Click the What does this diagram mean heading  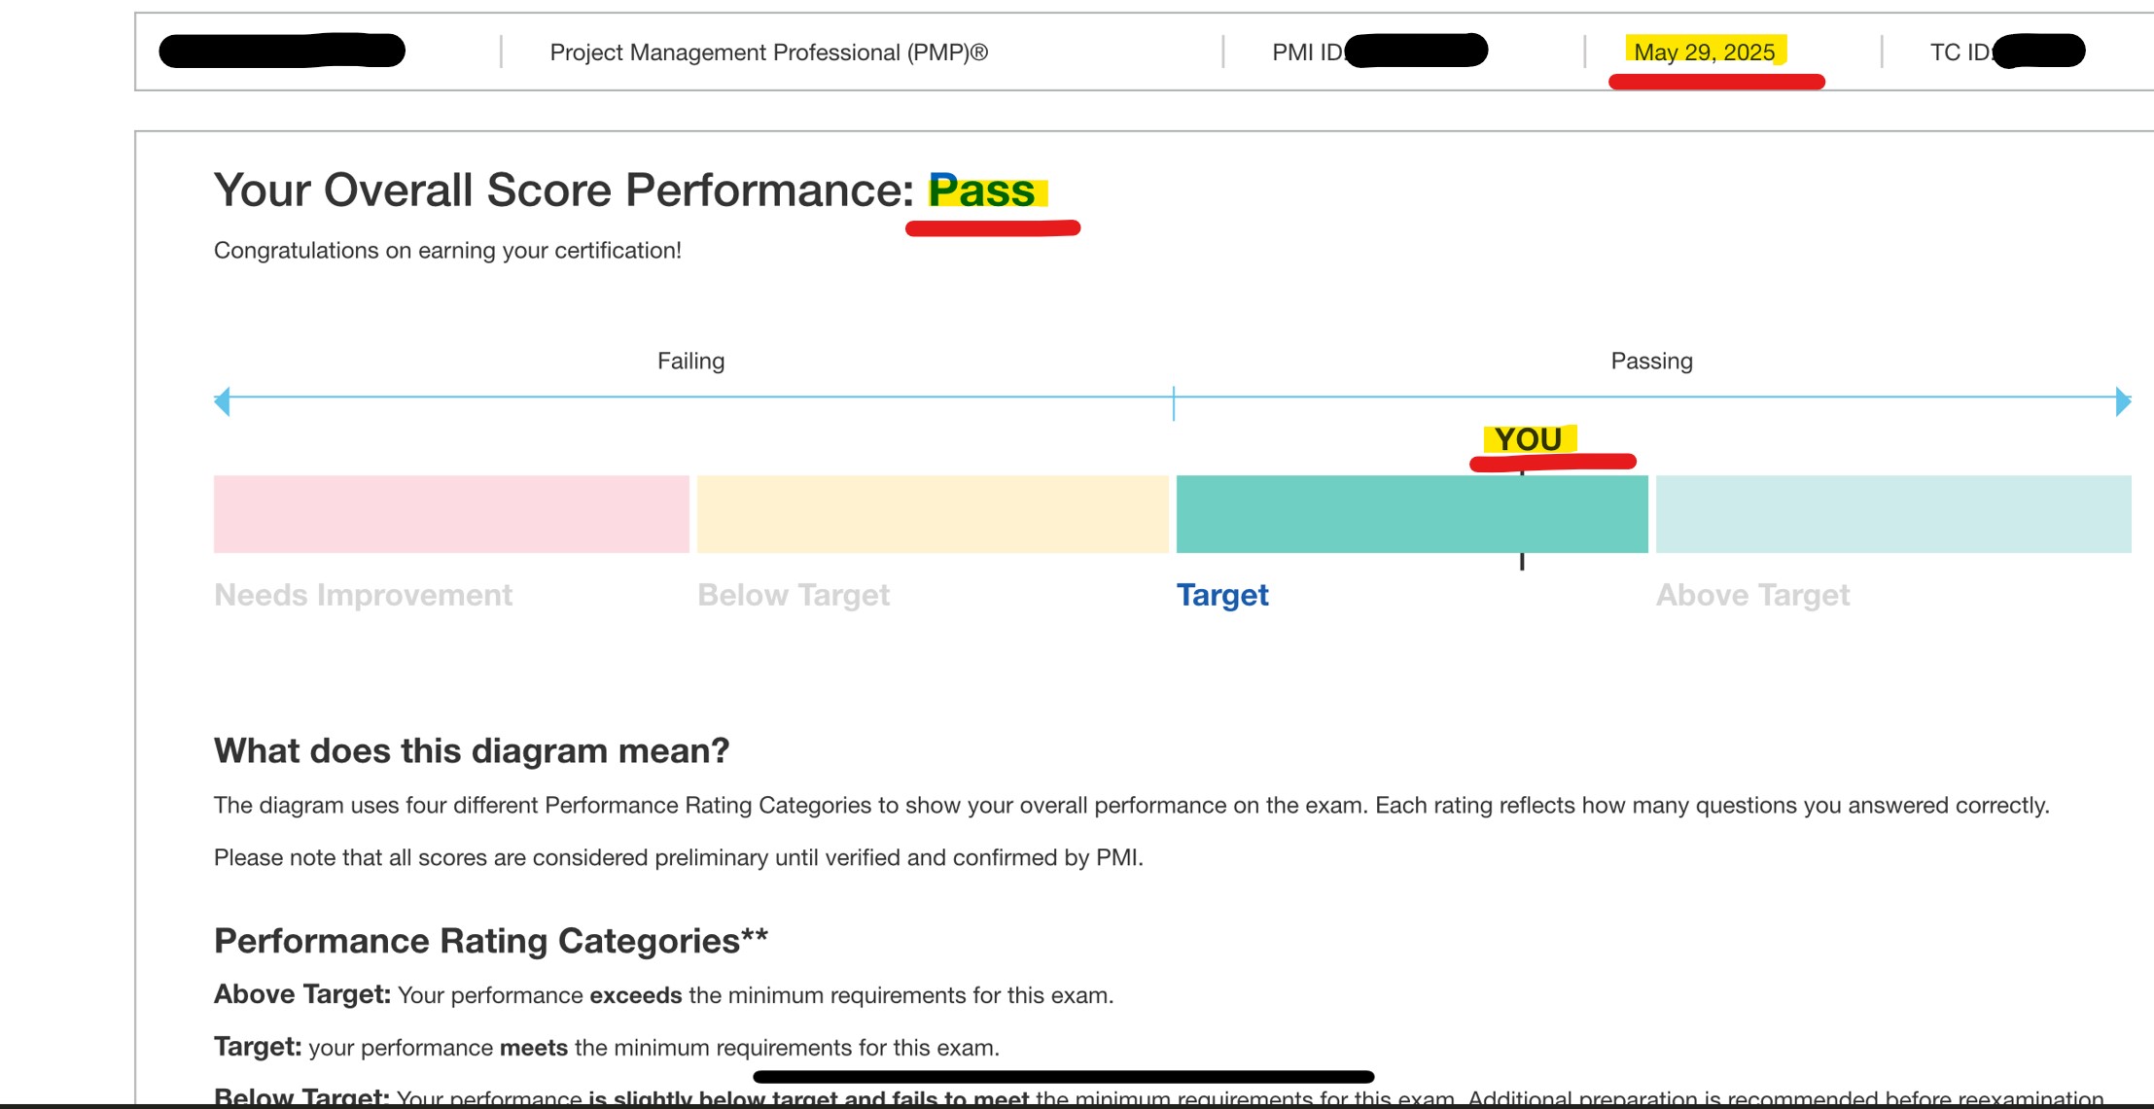pos(472,750)
